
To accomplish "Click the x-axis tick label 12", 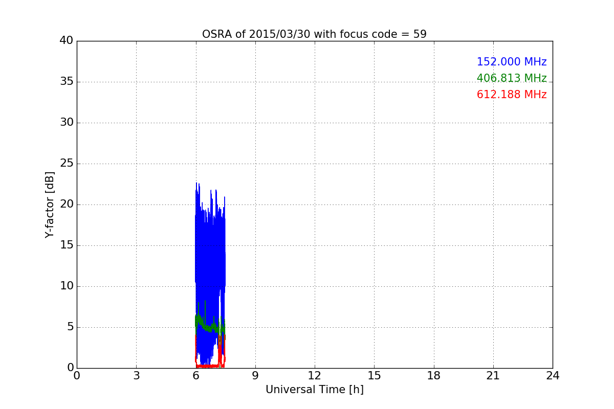I will [315, 376].
